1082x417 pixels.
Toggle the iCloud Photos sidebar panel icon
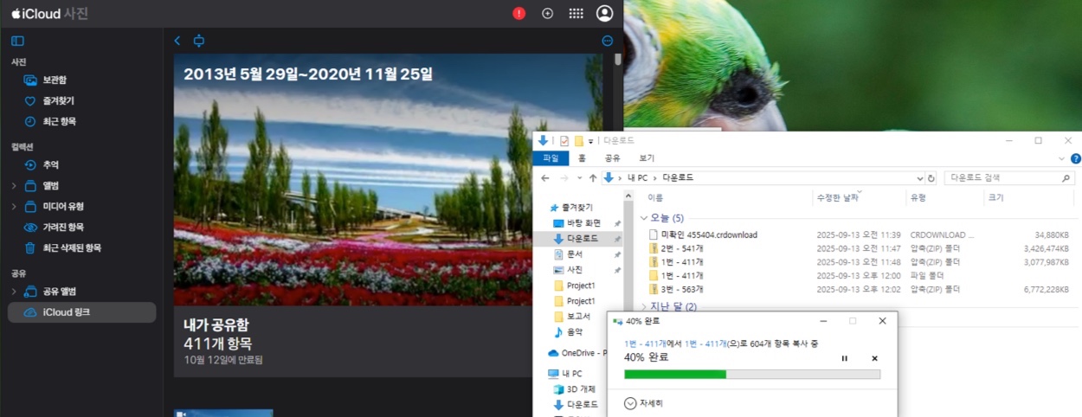tap(17, 41)
